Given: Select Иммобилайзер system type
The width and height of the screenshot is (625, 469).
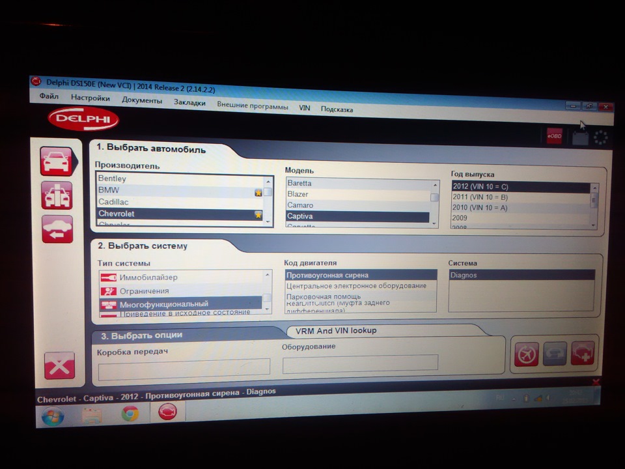Looking at the screenshot, I should [x=181, y=277].
